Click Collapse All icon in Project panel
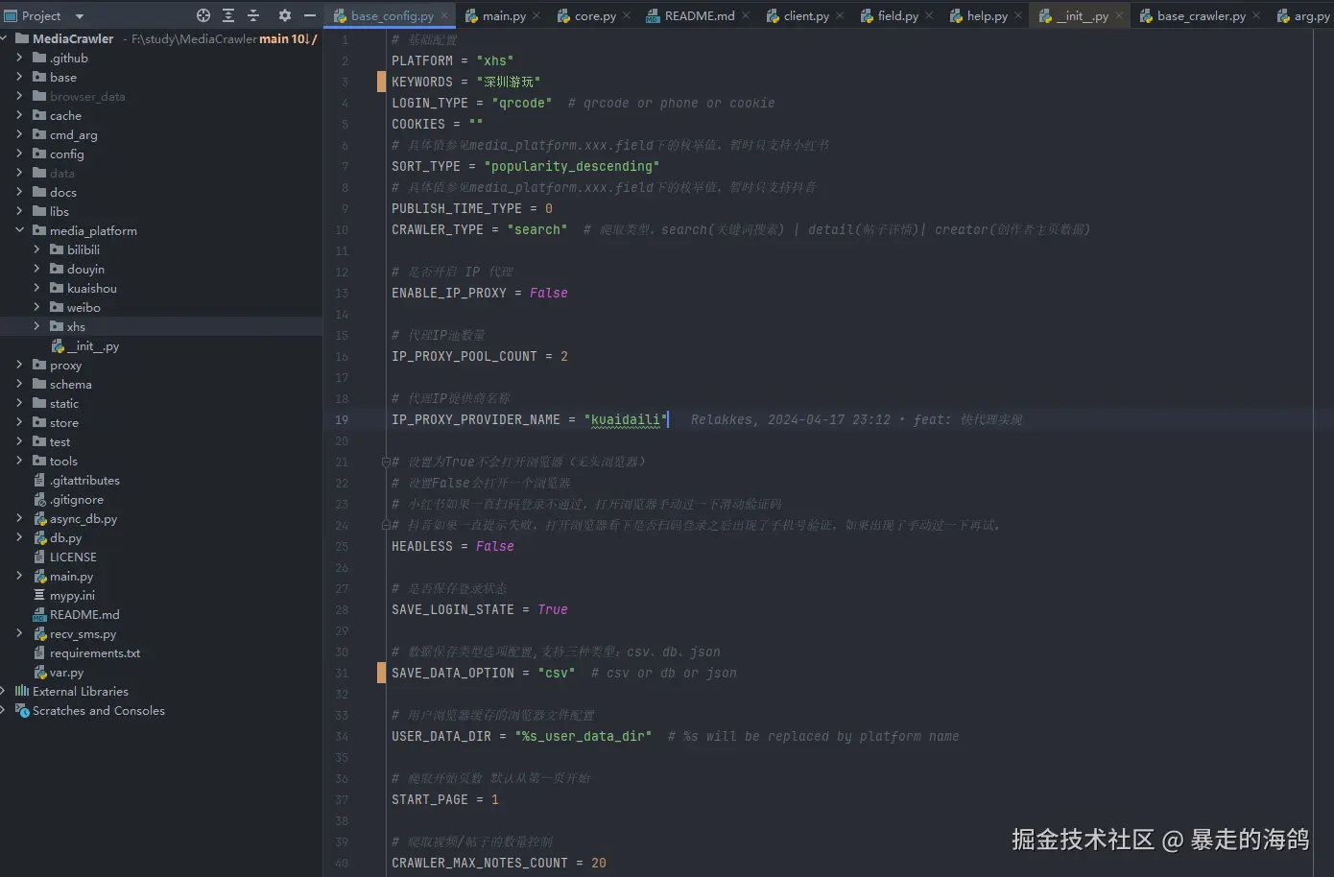1334x877 pixels. [253, 15]
